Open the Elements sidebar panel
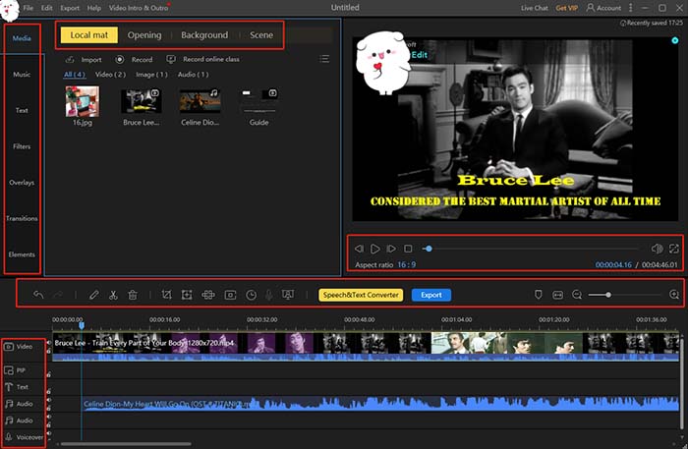688x449 pixels. [22, 254]
